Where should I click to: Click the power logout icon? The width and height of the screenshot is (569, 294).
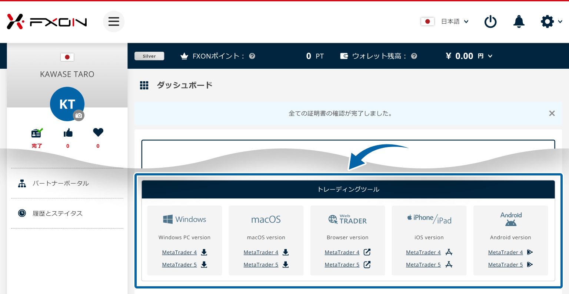pyautogui.click(x=490, y=21)
